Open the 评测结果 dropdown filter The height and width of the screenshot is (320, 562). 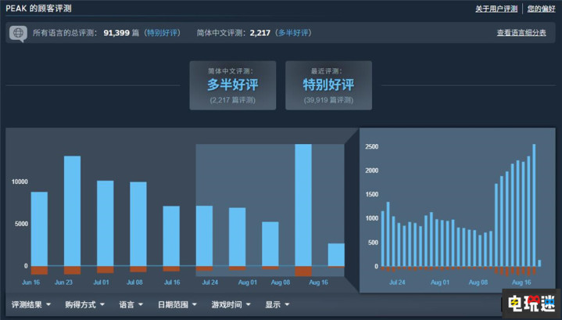(x=30, y=305)
